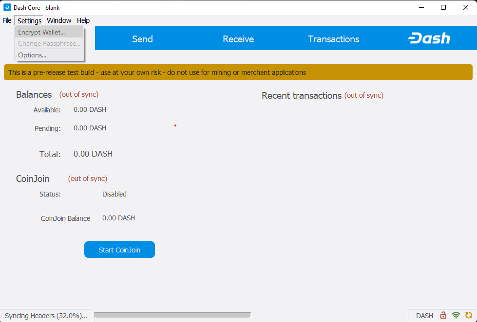Select Encrypt Wallet from Settings menu
The image size is (477, 322).
coord(41,32)
